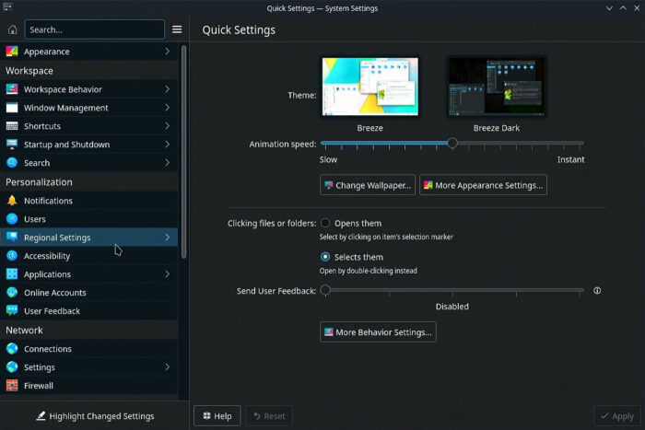This screenshot has height=430, width=645.
Task: Click the Connections globe icon
Action: pos(12,349)
